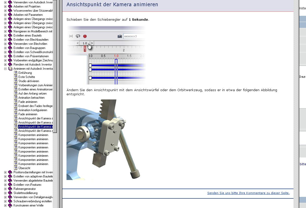The image size is (306, 208).
Task: Collapse the Animieren mit Autodesk Inventor node
Action: pyautogui.click(x=5, y=69)
